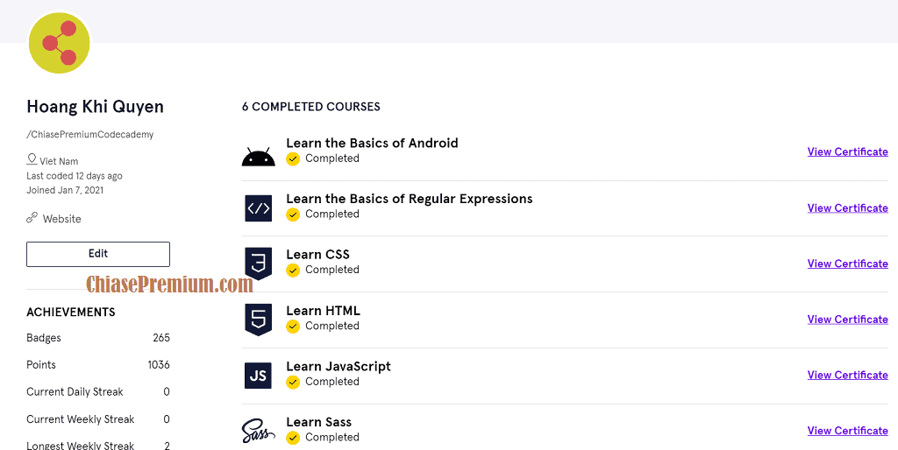View Certificate for Learn JavaScript
Screen dimensions: 898x450
(847, 376)
